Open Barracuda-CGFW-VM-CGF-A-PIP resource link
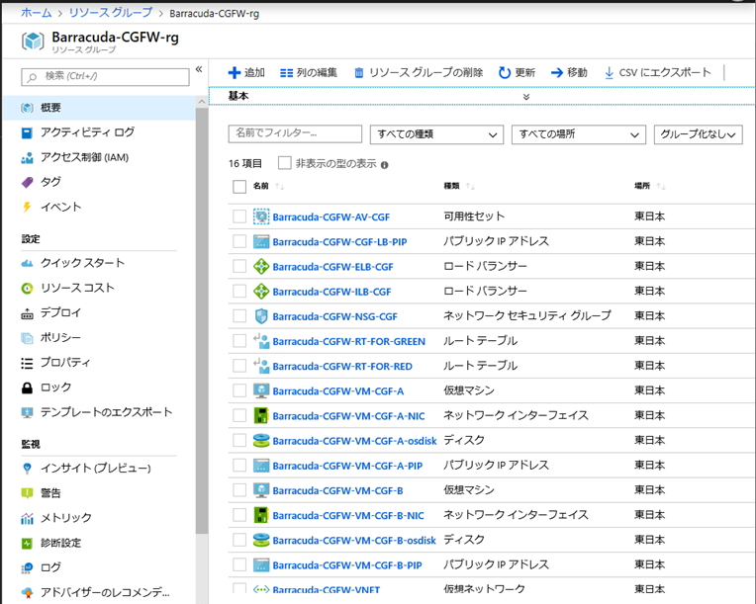 click(x=347, y=466)
